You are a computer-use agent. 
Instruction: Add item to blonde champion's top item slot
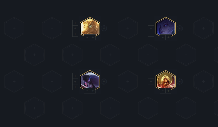point(151,76)
